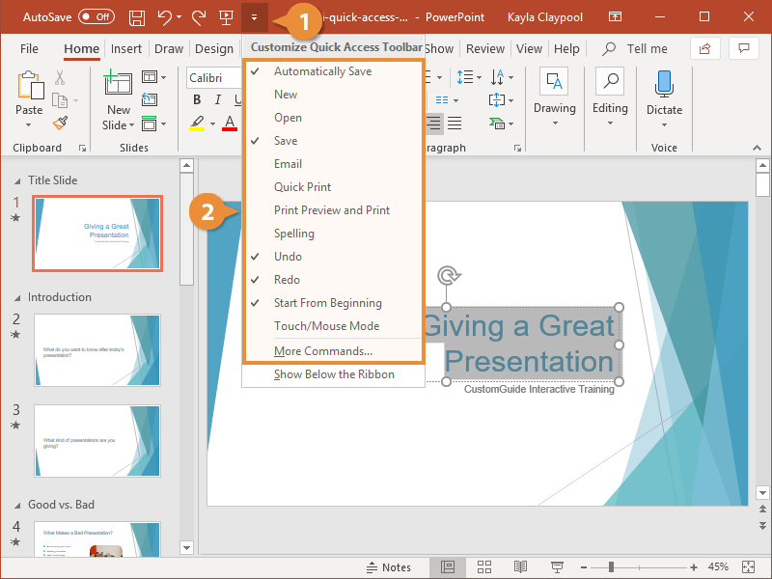Open the Review ribbon tab
This screenshot has height=579, width=772.
pos(485,48)
